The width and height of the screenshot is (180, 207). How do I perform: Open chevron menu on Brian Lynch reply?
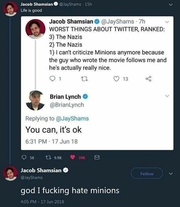167,96
